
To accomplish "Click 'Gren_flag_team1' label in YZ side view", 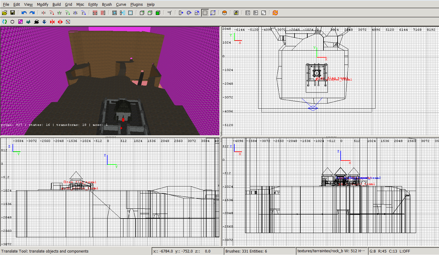I will [x=80, y=182].
